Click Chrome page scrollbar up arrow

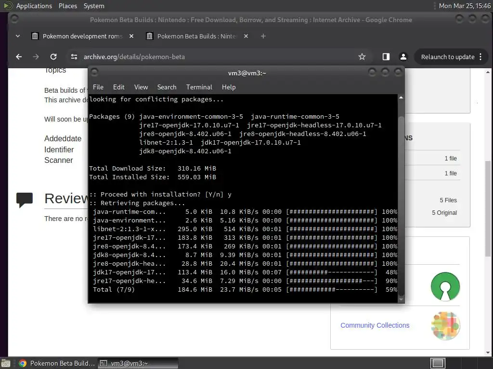pos(488,72)
